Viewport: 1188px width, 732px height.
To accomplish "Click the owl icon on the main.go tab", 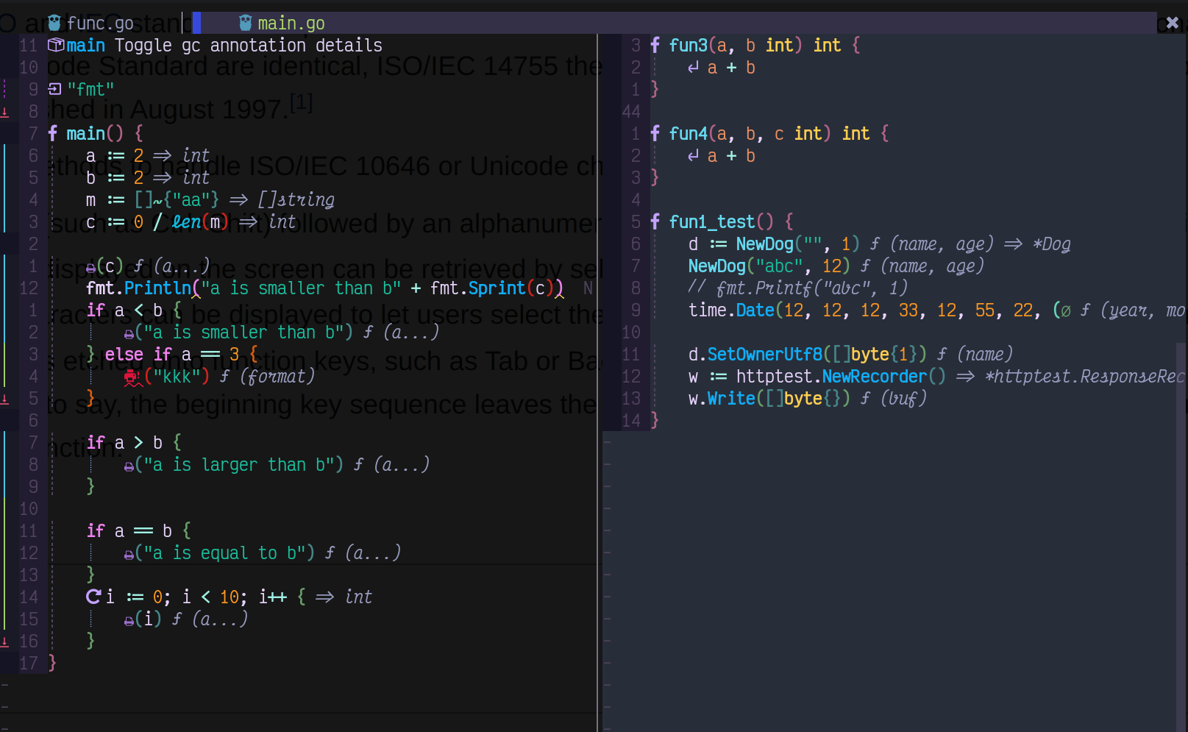I will 246,23.
